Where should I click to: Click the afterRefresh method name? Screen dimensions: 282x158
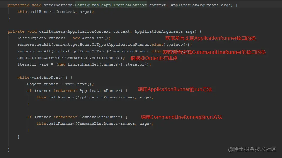tap(58, 5)
